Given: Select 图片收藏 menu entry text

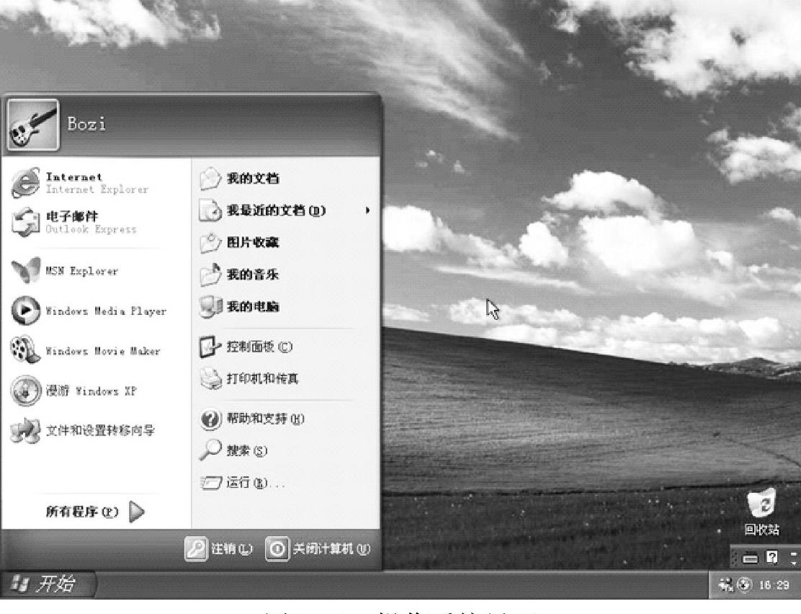Looking at the screenshot, I should [x=253, y=242].
